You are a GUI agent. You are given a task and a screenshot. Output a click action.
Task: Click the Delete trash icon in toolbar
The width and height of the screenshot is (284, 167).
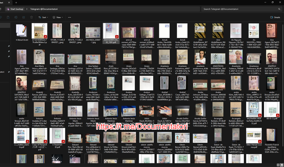(x=32, y=17)
